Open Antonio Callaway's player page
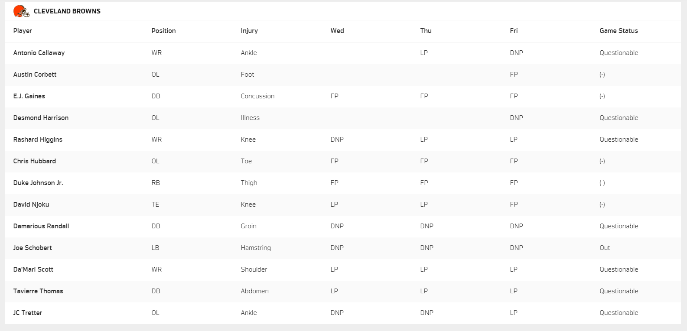 pos(39,53)
